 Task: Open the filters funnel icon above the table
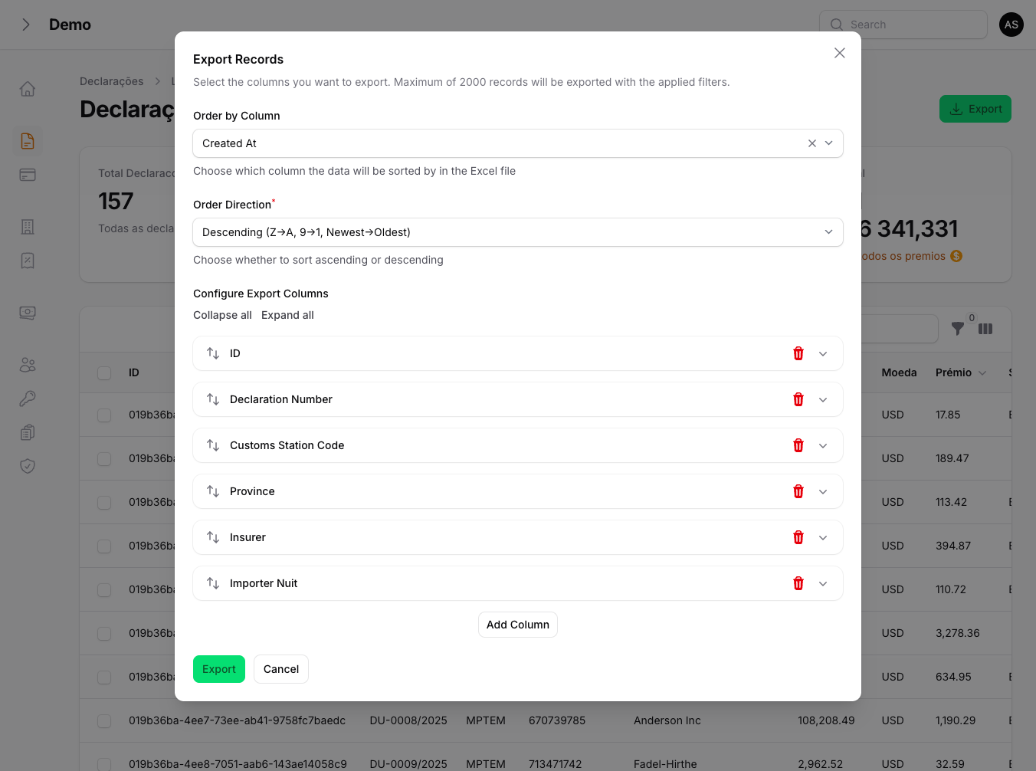pyautogui.click(x=958, y=328)
